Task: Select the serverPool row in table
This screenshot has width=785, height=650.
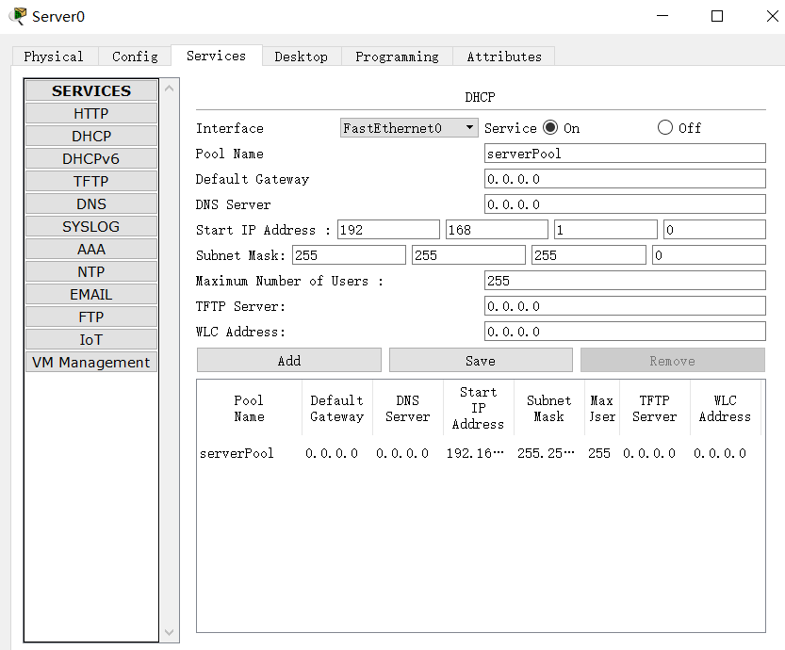Action: 237,453
